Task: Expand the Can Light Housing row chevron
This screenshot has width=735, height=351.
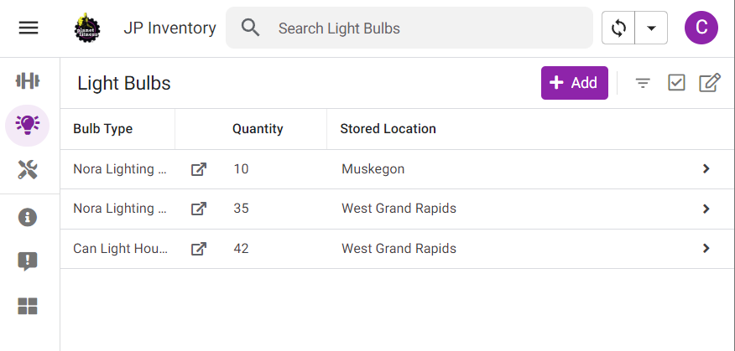Action: (706, 249)
